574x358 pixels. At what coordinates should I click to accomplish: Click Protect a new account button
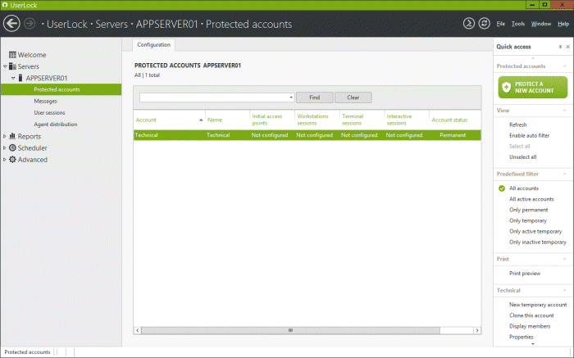(x=532, y=88)
